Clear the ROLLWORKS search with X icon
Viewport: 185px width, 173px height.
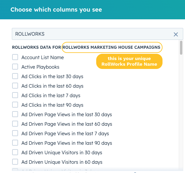(176, 34)
